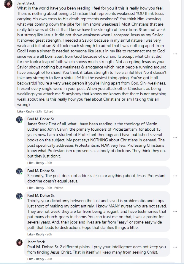Click Janet Steck's avatar on the last reply
The image size is (184, 264).
[19, 243]
